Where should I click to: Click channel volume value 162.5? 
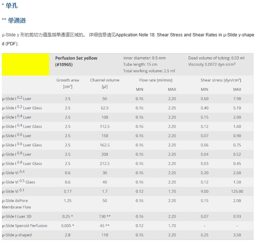pos(104,145)
